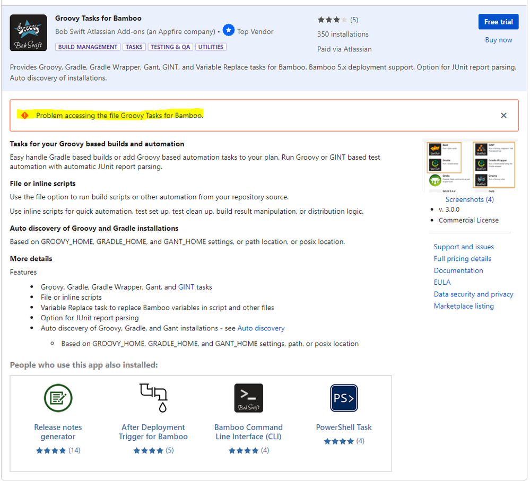
Task: Click the Release notes generator star rating
Action: pyautogui.click(x=51, y=451)
